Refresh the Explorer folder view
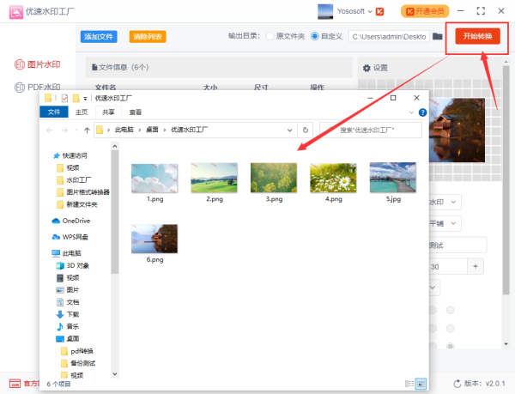The width and height of the screenshot is (515, 394). (x=306, y=130)
